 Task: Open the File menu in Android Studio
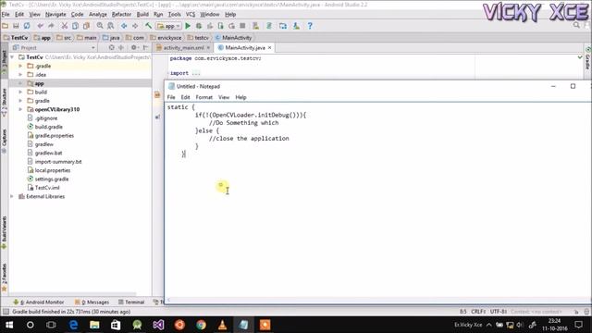coord(6,15)
